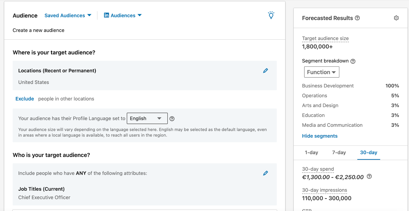The height and width of the screenshot is (211, 409).
Task: Click Hide segments link
Action: coord(320,136)
